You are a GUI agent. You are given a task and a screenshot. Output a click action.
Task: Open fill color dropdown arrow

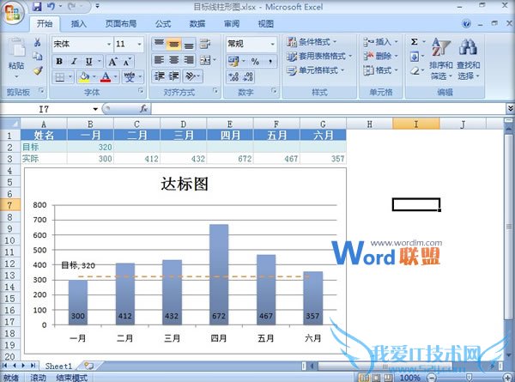94,77
